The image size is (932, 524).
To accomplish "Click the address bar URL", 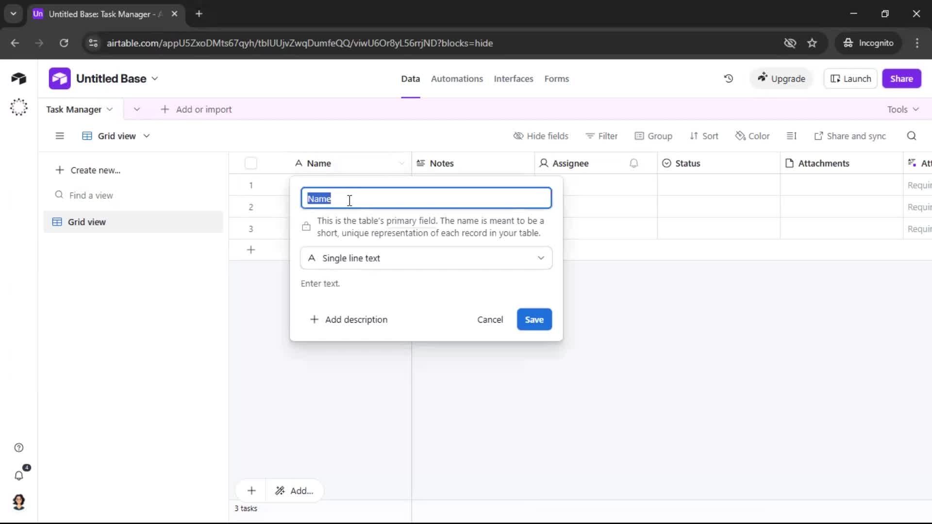I will (300, 43).
